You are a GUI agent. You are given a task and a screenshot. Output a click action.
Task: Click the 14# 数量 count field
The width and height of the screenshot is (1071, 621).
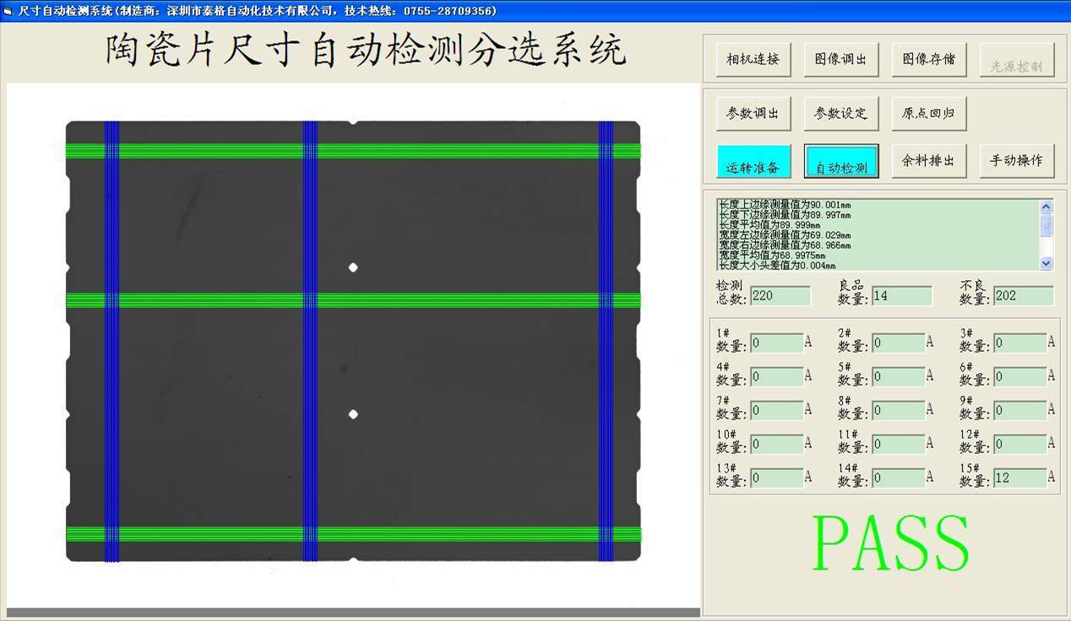pos(898,478)
